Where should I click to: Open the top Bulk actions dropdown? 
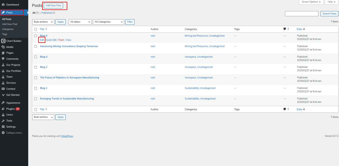pos(43,22)
